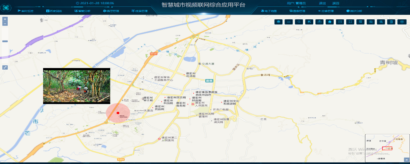Open the map layers tool
This screenshot has width=410, height=164.
(x=279, y=22)
